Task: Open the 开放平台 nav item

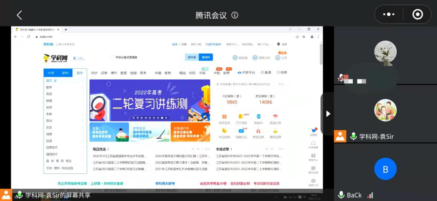Action: pos(246,73)
